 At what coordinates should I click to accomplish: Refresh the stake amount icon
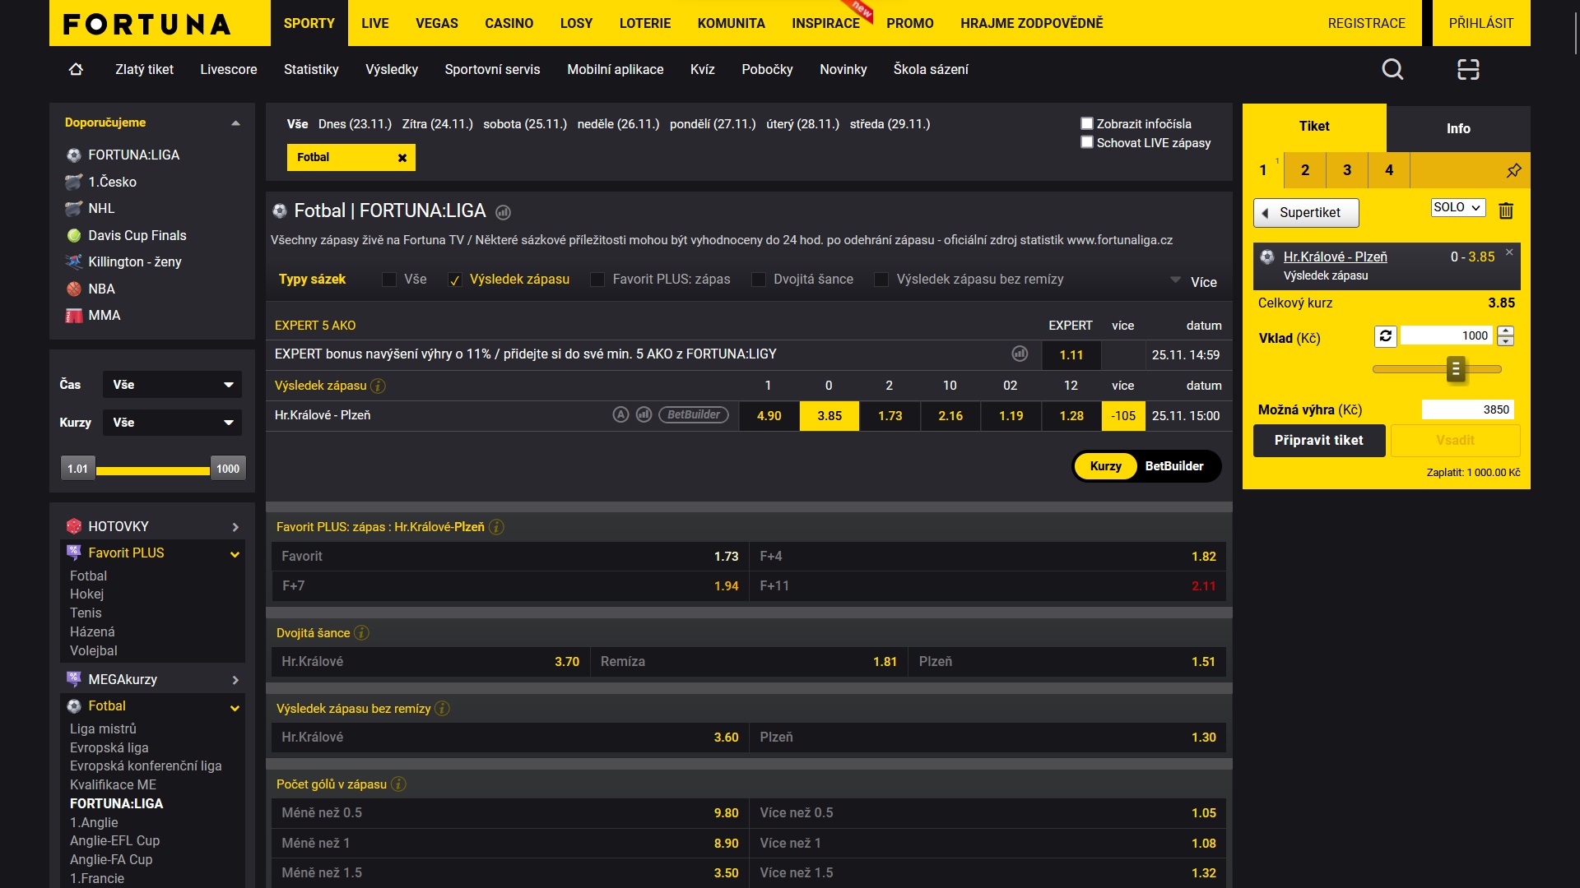[x=1386, y=335]
